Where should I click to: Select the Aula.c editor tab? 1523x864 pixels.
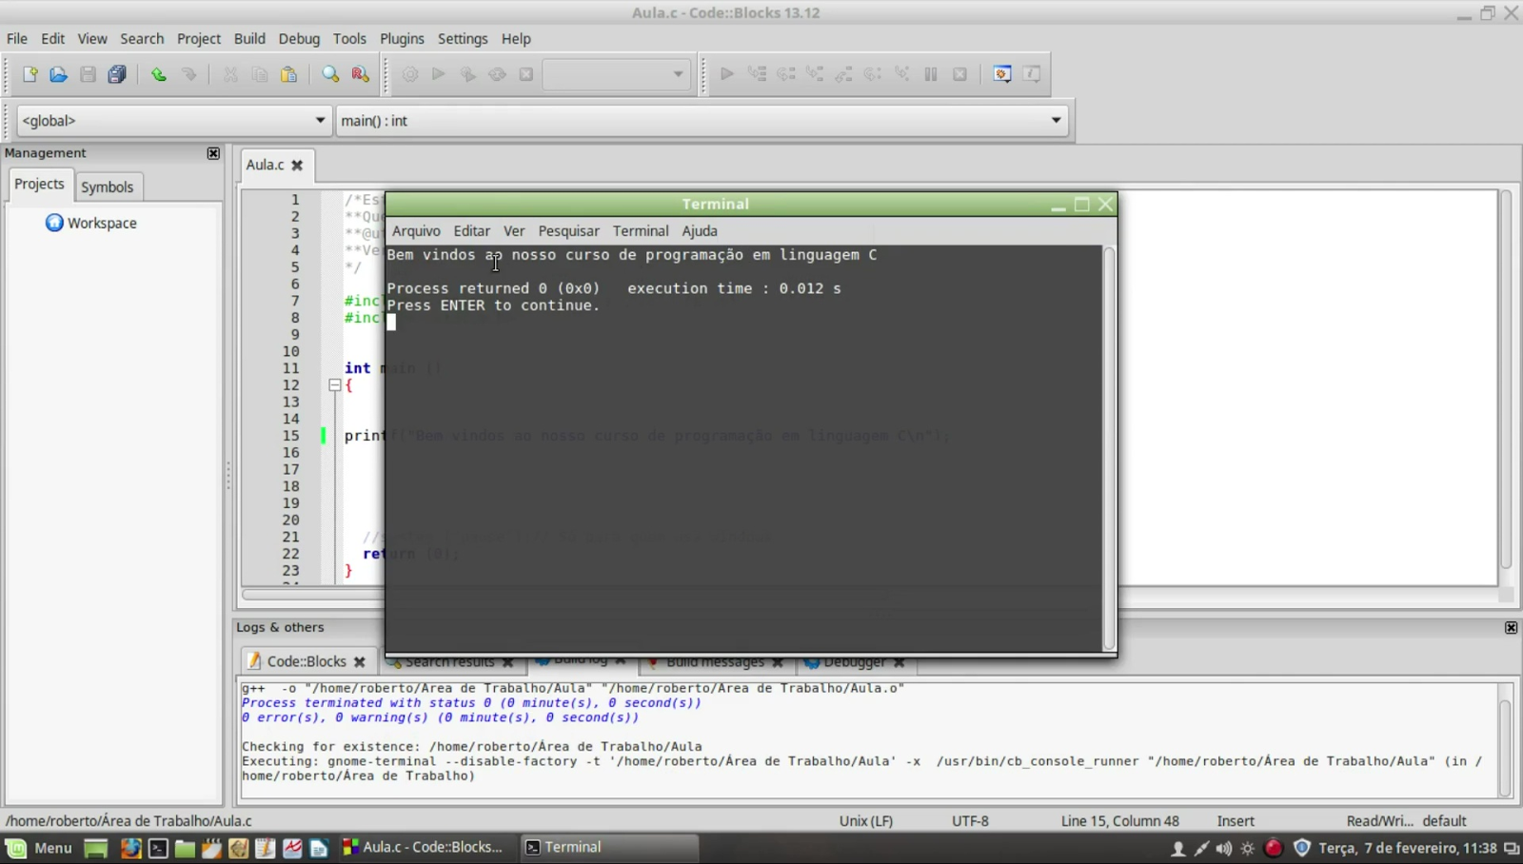coord(265,165)
